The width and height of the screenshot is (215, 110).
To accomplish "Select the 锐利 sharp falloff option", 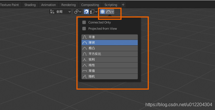I will [110, 59].
